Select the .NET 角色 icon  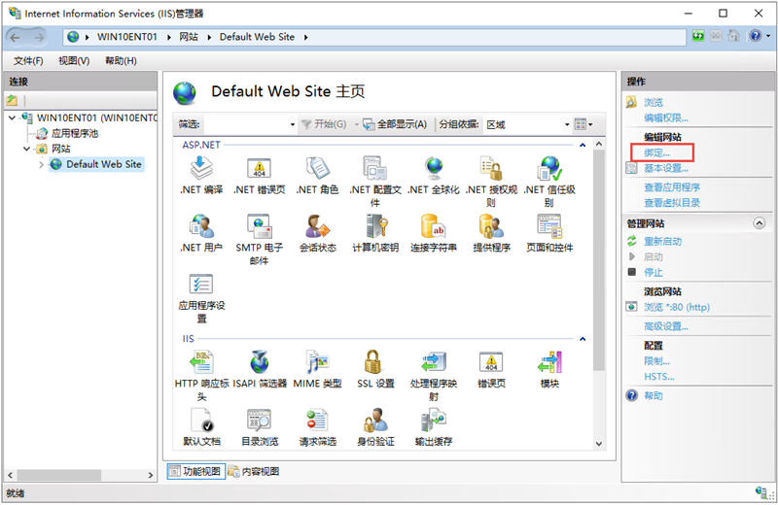317,169
